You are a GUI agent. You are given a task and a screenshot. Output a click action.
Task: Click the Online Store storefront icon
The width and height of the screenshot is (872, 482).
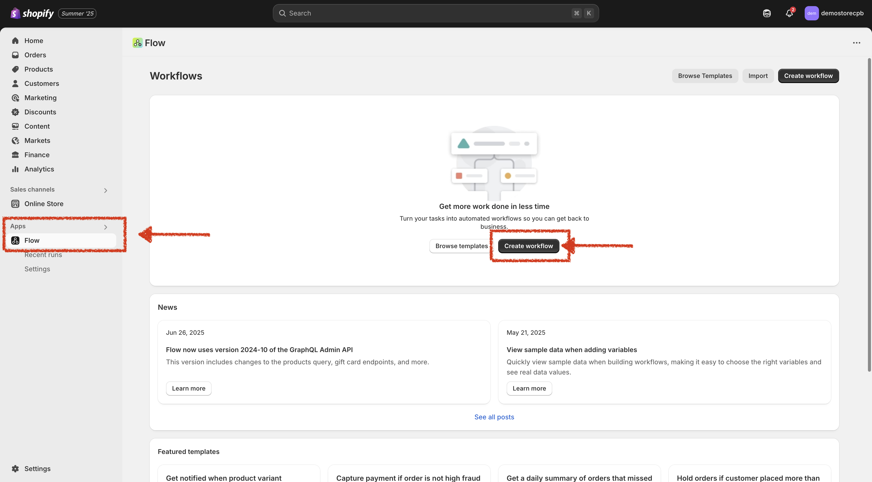(x=15, y=204)
